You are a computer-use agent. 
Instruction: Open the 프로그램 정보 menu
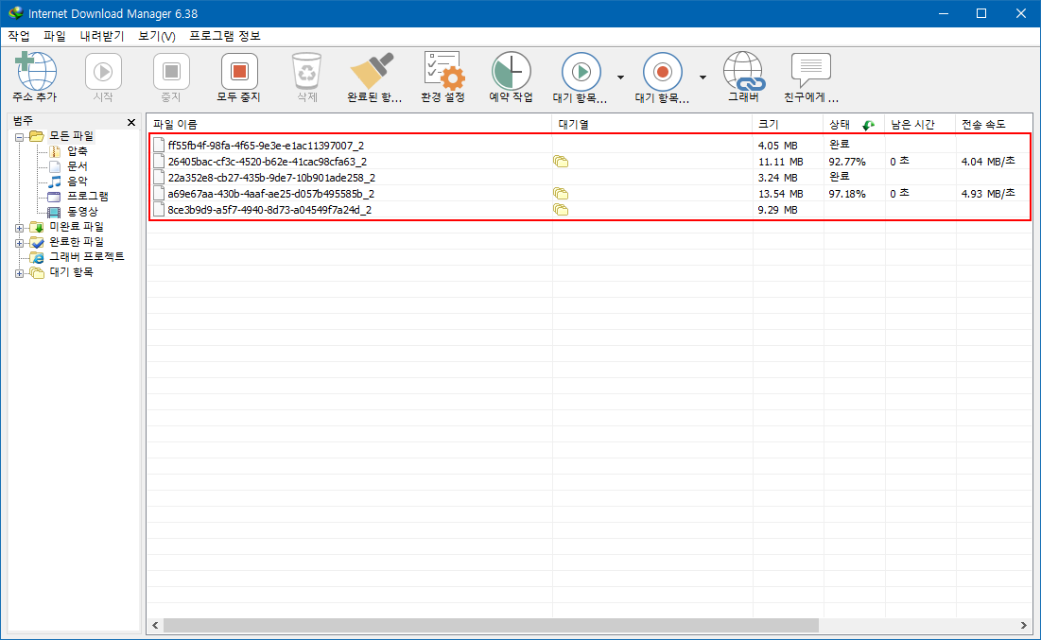pos(225,36)
